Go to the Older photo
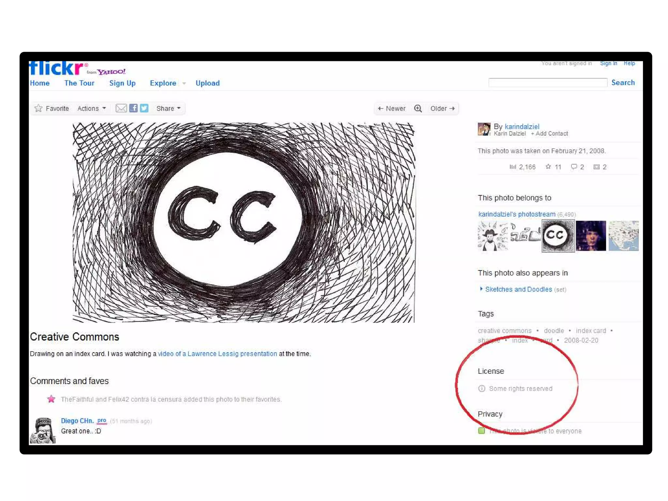 443,108
